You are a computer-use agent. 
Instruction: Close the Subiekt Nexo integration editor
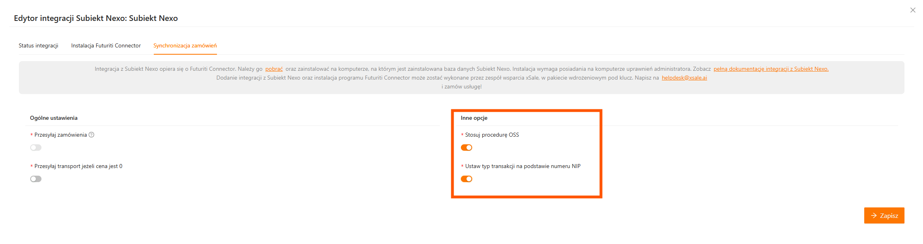[913, 10]
